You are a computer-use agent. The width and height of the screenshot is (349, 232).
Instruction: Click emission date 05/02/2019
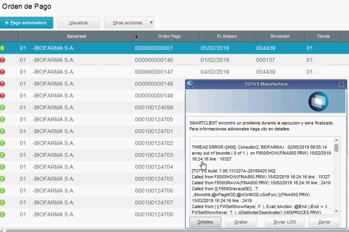click(x=215, y=48)
